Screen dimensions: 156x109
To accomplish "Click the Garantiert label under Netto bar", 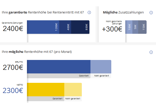I will (57, 99).
